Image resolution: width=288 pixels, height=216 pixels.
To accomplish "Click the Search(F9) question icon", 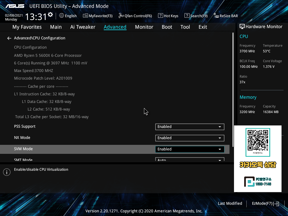I will [x=187, y=16].
